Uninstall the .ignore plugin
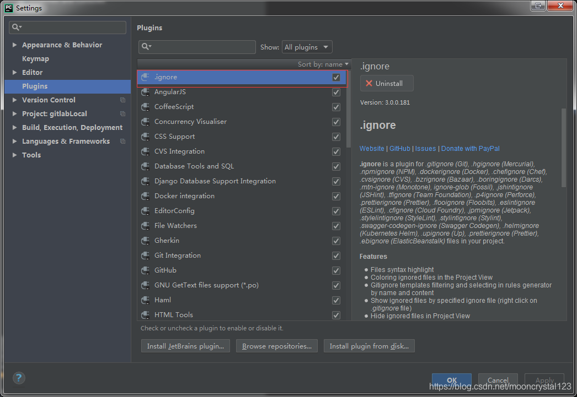The height and width of the screenshot is (397, 577). (387, 83)
